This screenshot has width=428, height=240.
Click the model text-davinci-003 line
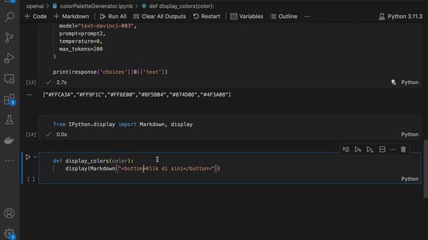point(98,26)
